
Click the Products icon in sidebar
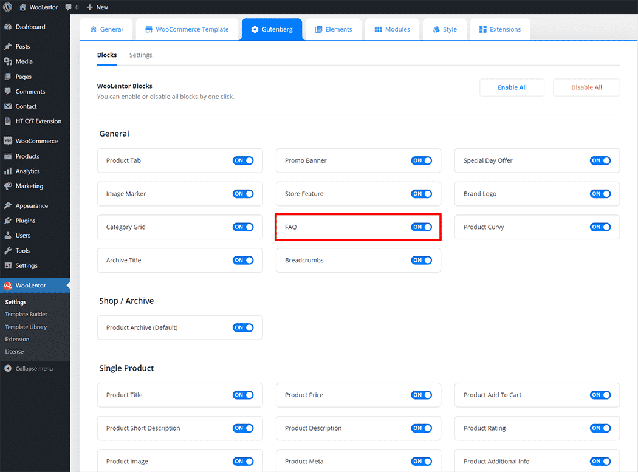pos(8,156)
